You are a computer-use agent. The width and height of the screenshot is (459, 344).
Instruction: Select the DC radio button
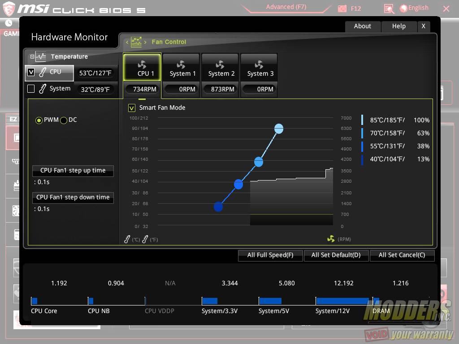tap(64, 120)
